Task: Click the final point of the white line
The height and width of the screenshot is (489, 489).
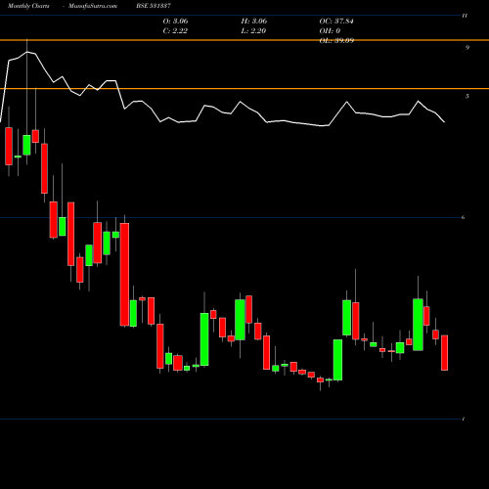Action: coord(444,122)
